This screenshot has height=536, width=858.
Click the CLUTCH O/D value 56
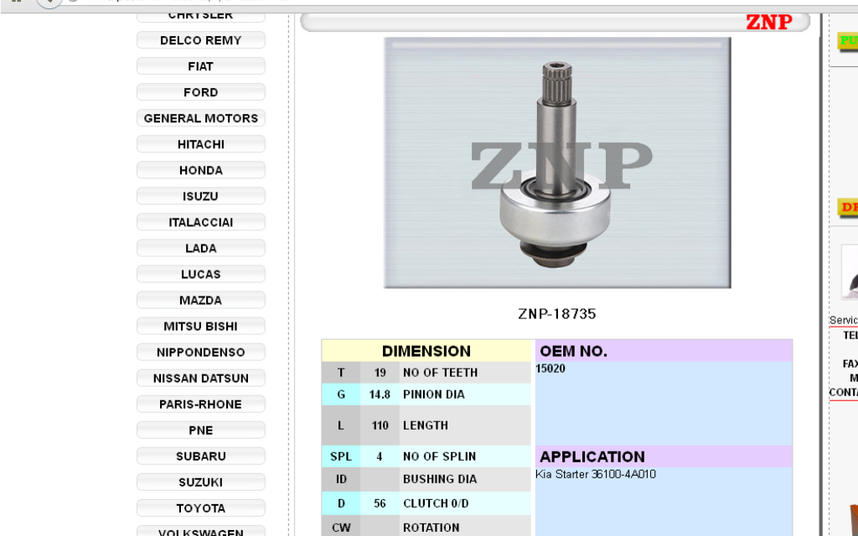click(380, 503)
